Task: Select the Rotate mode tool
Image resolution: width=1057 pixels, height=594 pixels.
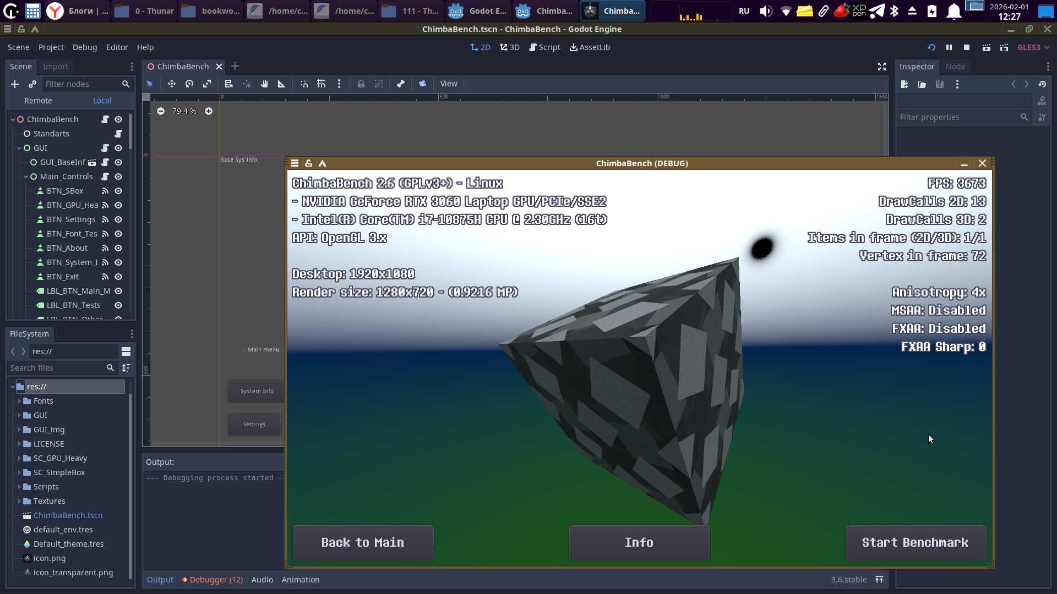Action: (189, 84)
